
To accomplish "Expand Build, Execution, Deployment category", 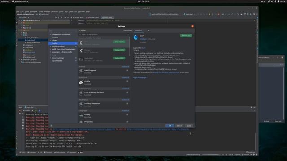I will pos(51,49).
